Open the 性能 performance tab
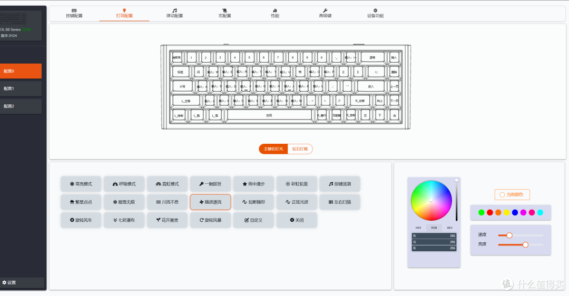 tap(274, 13)
